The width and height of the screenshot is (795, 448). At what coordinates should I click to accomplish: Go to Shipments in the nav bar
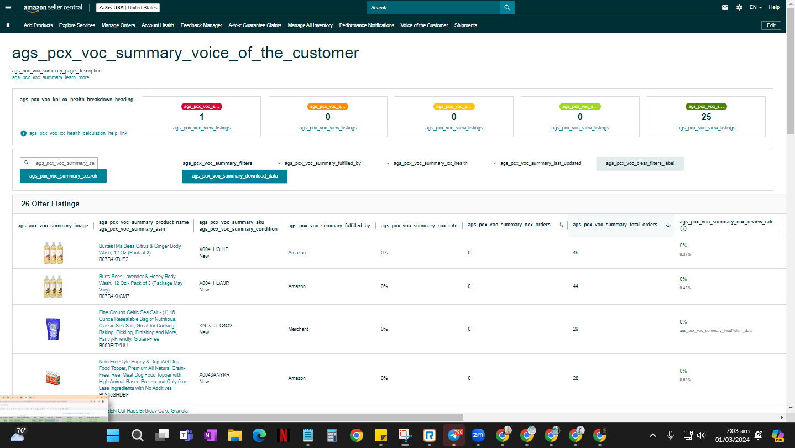pyautogui.click(x=466, y=25)
